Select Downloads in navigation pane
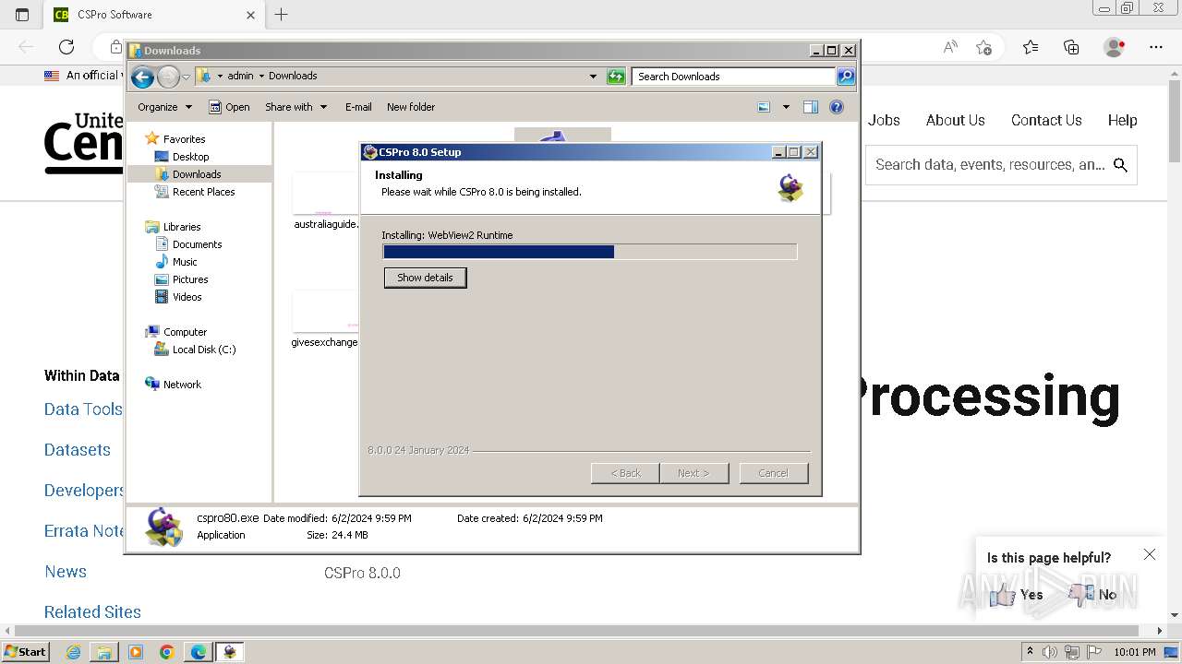The height and width of the screenshot is (664, 1182). pyautogui.click(x=188, y=174)
